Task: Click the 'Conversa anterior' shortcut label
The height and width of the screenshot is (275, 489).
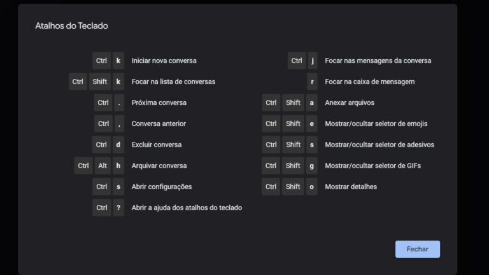Action: 159,123
